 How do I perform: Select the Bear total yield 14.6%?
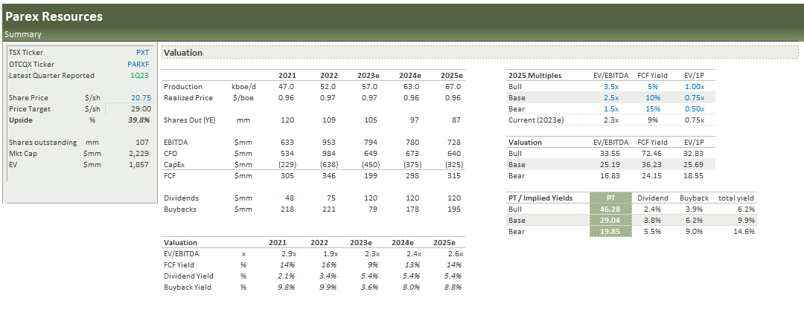(x=745, y=232)
